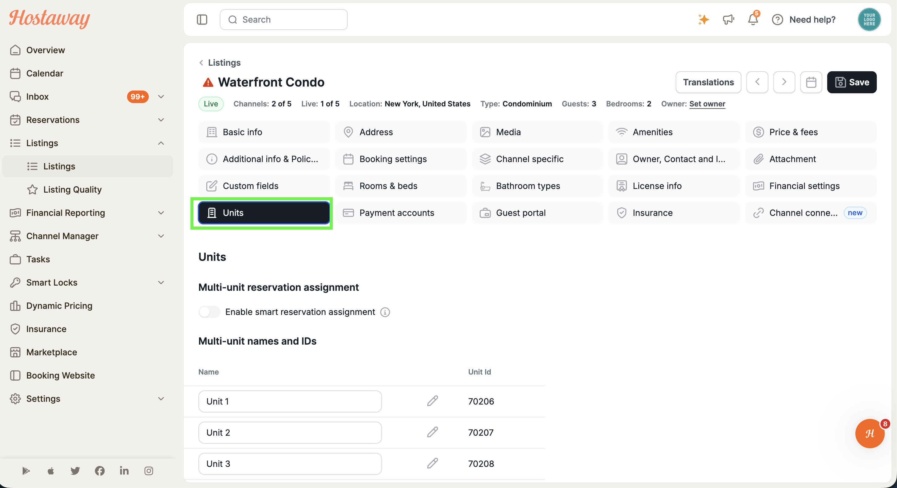This screenshot has width=897, height=488.
Task: Click the Unit 1 name field
Action: click(x=290, y=401)
